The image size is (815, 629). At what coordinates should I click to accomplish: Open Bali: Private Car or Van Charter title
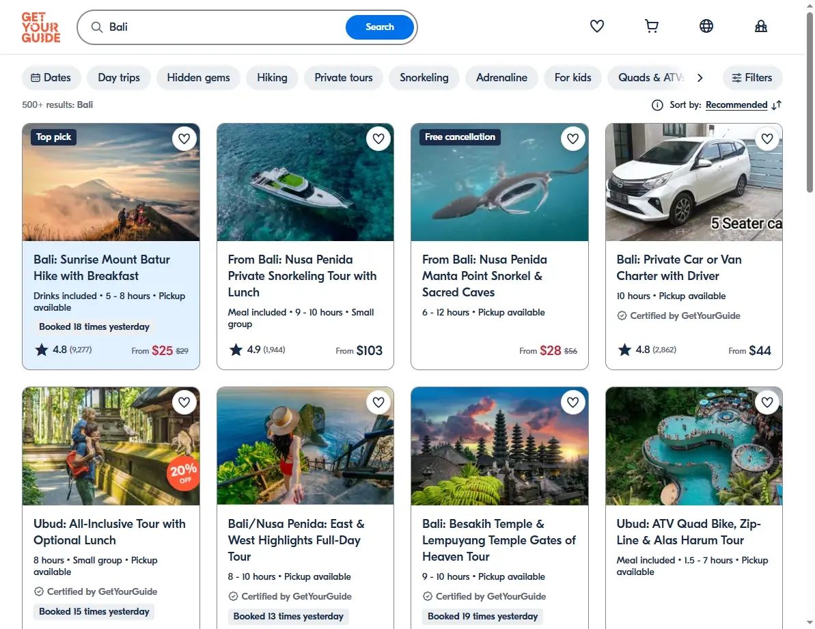[x=679, y=268]
